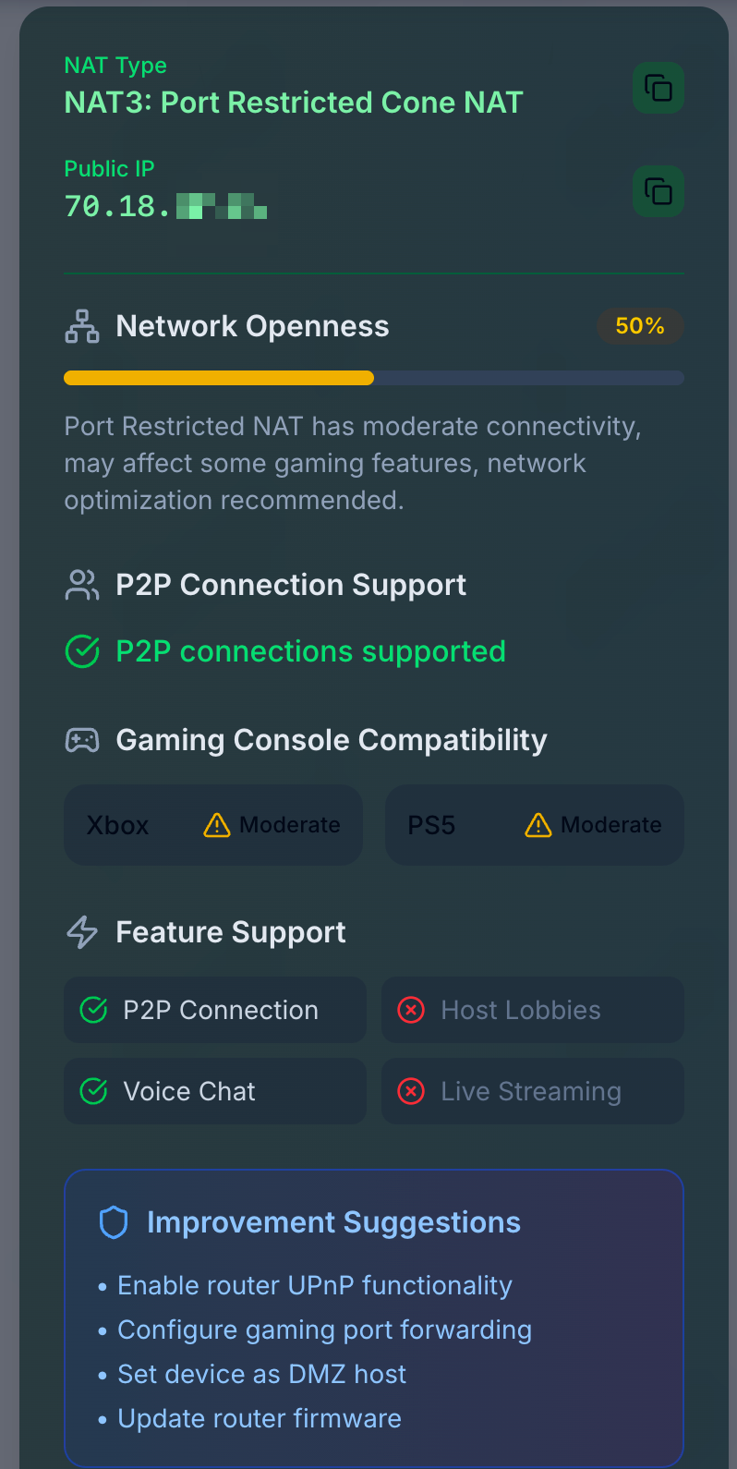This screenshot has height=1469, width=737.
Task: Toggle the green check beside P2P Connection
Action: coord(92,1010)
